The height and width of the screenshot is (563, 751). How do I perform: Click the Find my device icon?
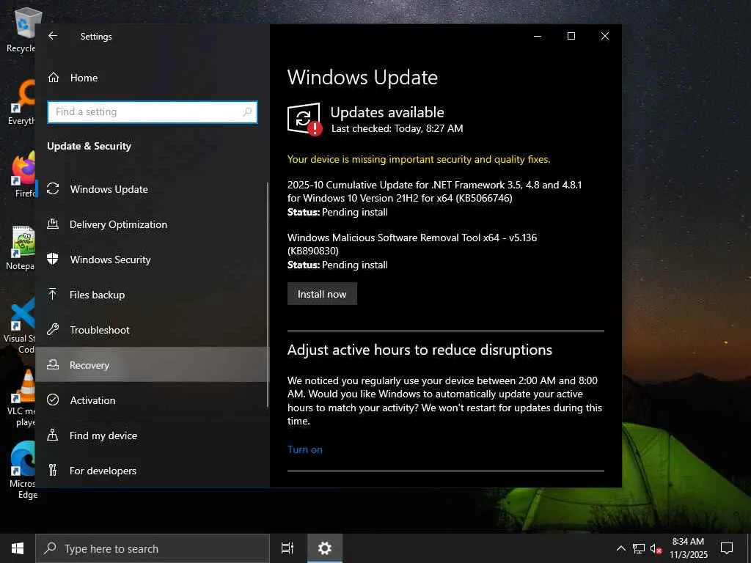pyautogui.click(x=53, y=435)
